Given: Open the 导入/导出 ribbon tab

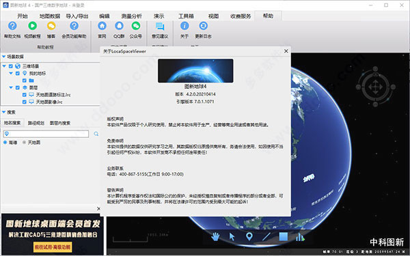Looking at the screenshot, I should click(x=77, y=16).
